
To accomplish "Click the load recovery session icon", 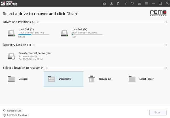I will (111, 3).
